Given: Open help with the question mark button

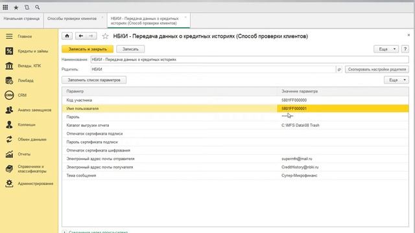Looking at the screenshot, I should (405, 49).
